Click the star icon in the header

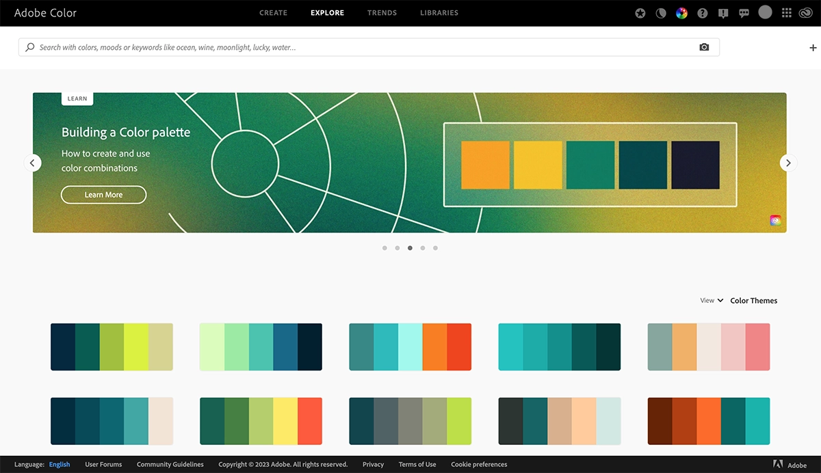pyautogui.click(x=640, y=13)
